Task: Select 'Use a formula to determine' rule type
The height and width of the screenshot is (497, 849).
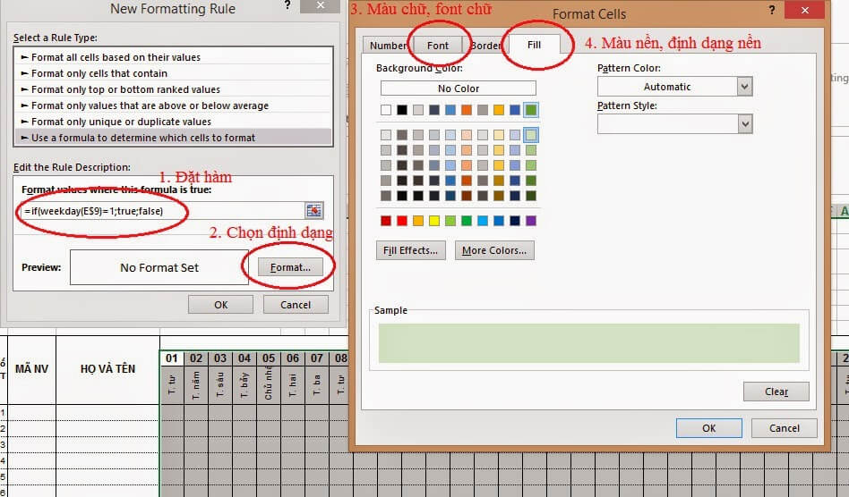Action: 143,138
